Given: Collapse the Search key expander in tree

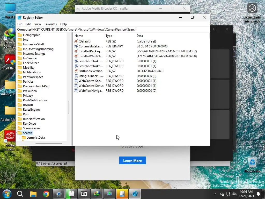Looking at the screenshot, I should [x=17, y=133].
